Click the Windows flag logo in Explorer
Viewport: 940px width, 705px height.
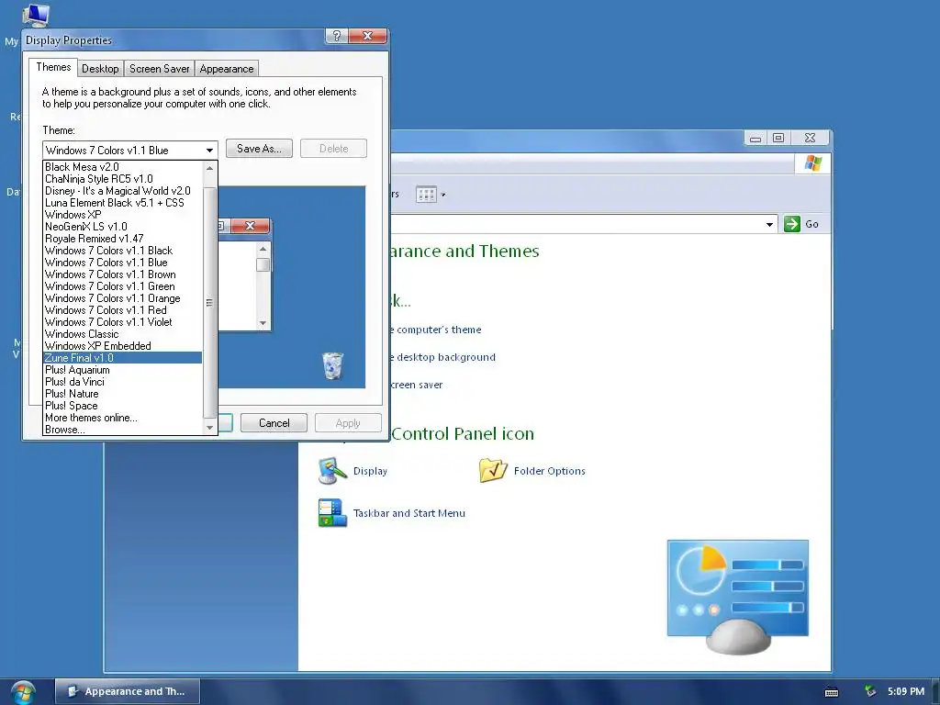pos(813,163)
